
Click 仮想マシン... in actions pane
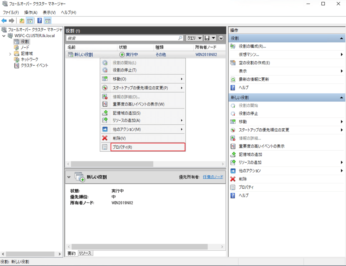point(249,54)
